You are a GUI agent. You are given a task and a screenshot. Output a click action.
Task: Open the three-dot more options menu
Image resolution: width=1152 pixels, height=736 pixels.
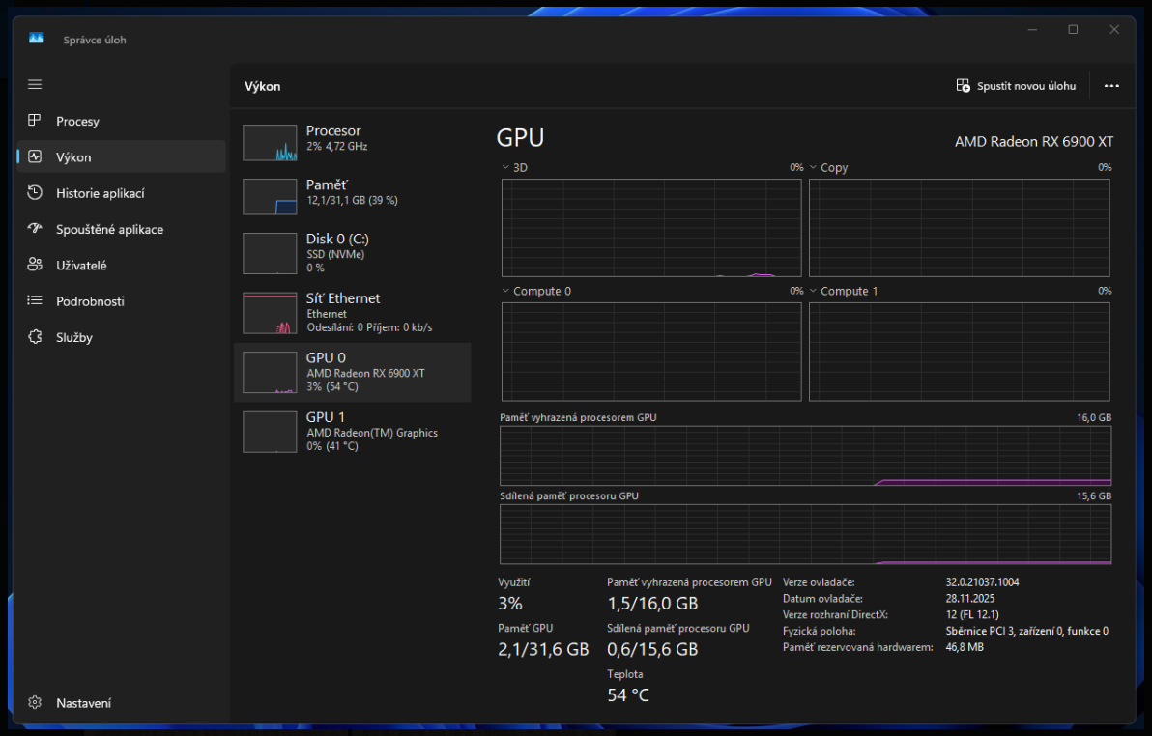1111,86
